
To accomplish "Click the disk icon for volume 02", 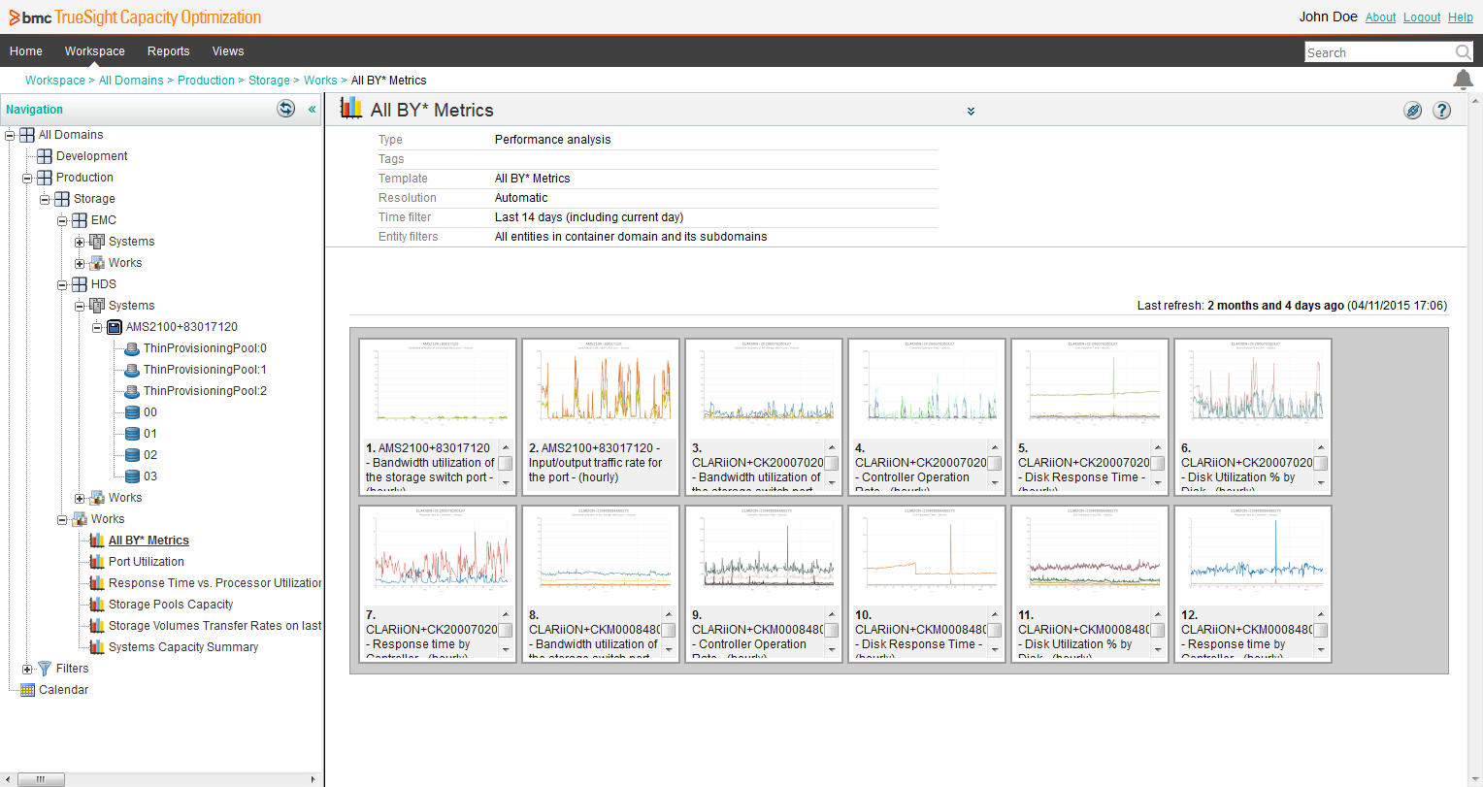I will [x=132, y=455].
